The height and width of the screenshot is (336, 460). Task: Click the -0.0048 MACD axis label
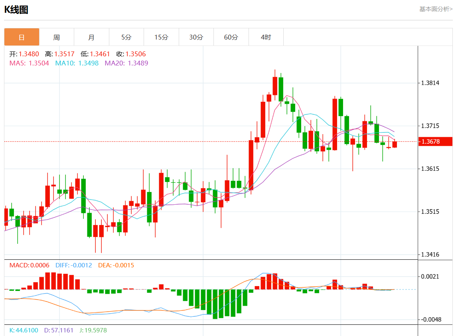coord(431,320)
